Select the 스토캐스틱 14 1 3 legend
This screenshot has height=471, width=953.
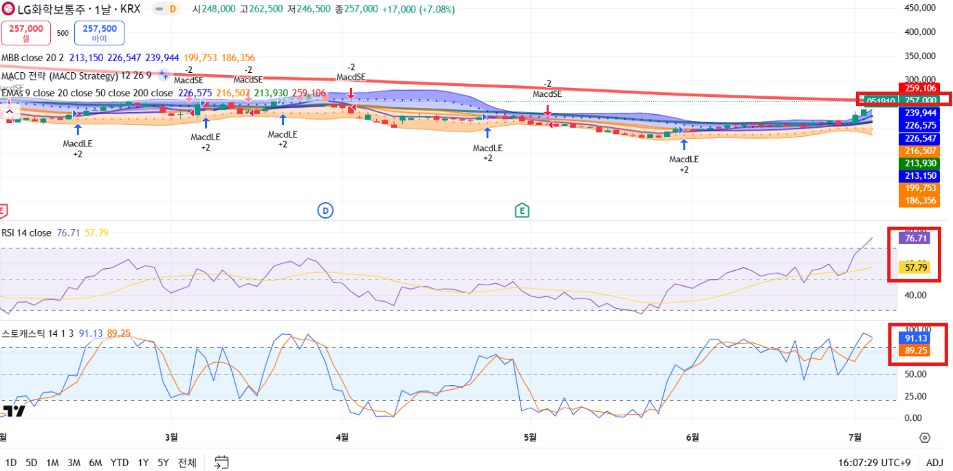[38, 333]
